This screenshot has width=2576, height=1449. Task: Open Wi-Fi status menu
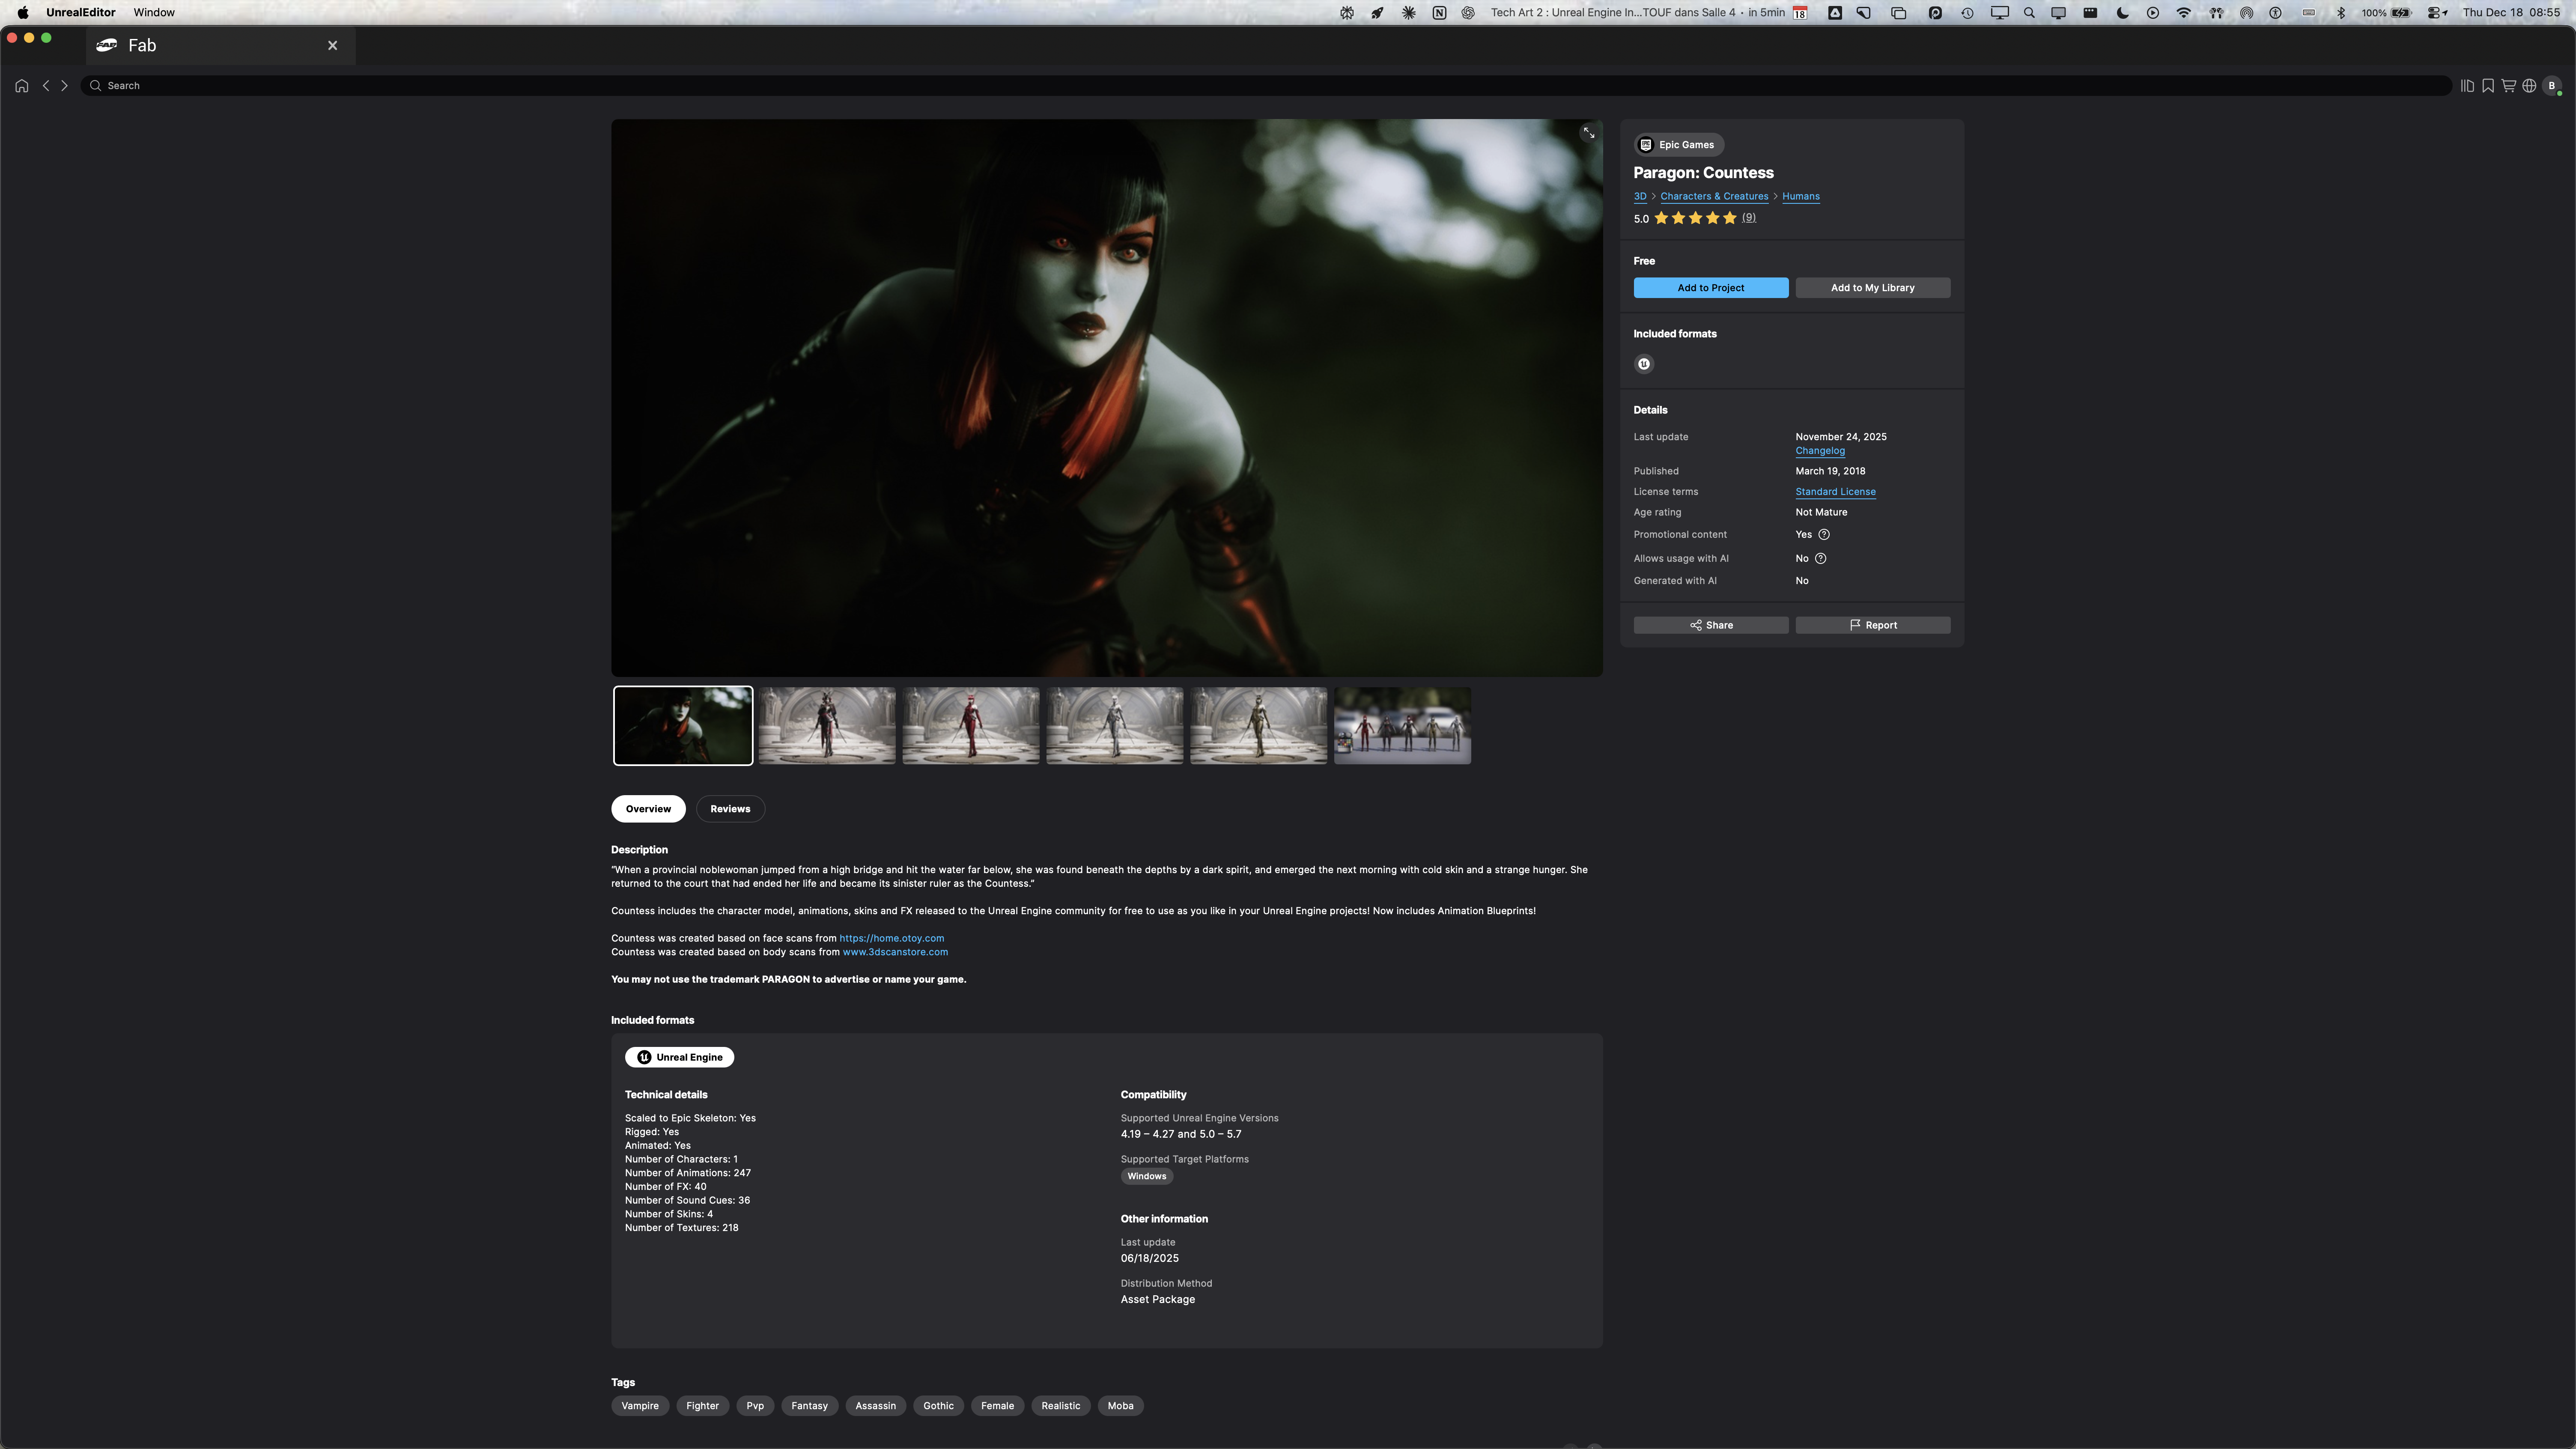[x=2184, y=13]
